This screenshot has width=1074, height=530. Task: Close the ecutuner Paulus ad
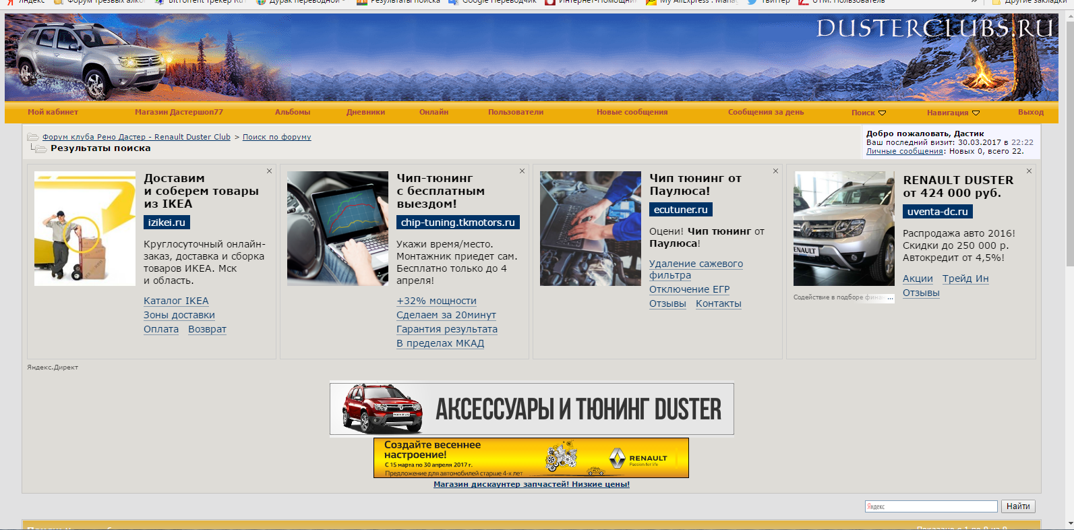(x=775, y=171)
